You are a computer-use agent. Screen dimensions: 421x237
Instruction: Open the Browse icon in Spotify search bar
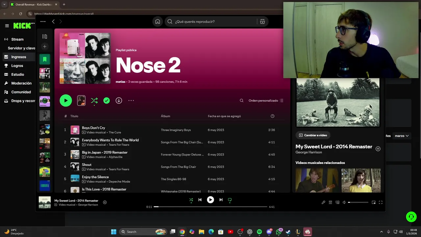(262, 21)
